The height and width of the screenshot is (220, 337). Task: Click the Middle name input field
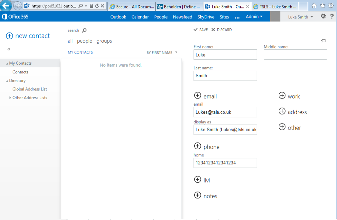pos(295,55)
